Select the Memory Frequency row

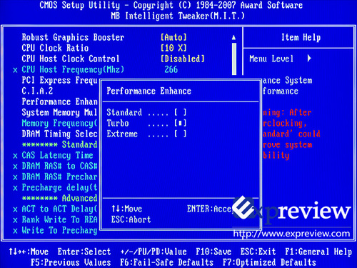[59, 123]
